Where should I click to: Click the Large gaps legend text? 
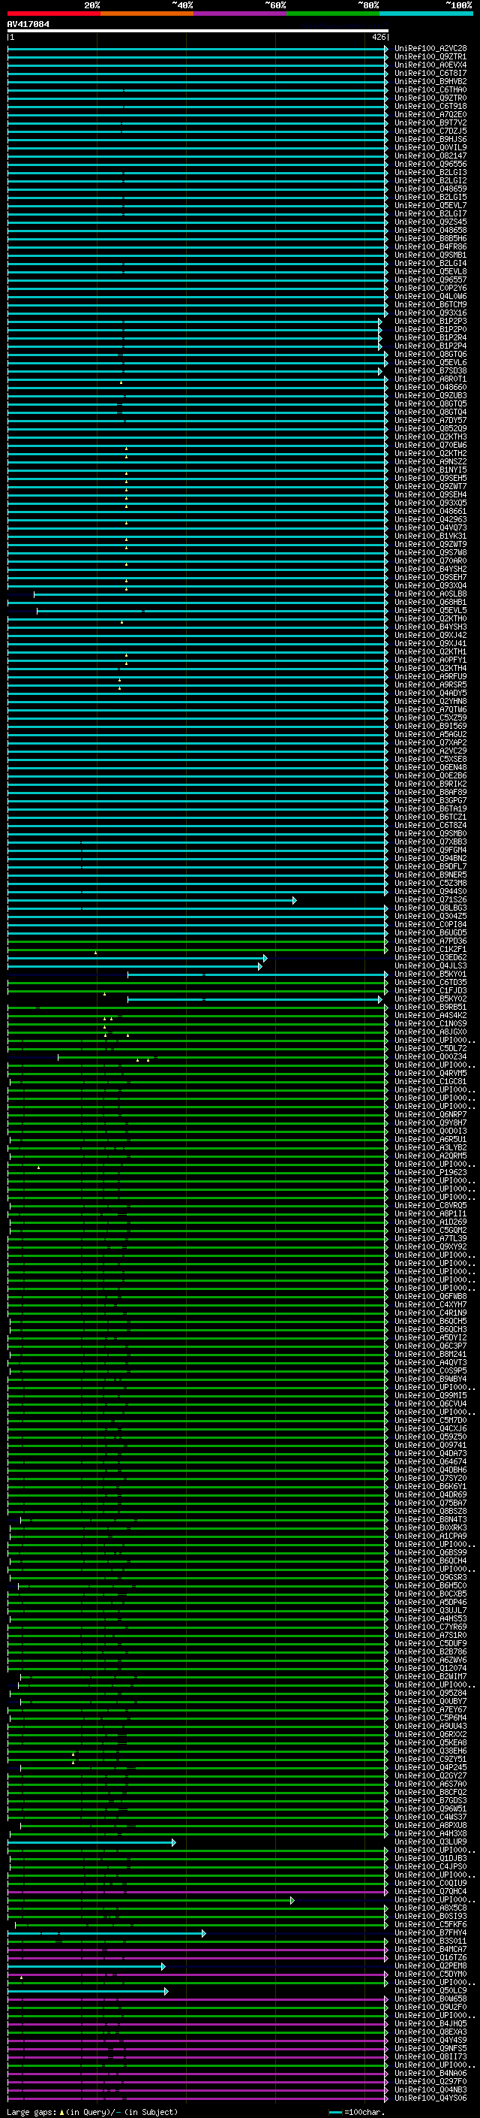(92, 2112)
